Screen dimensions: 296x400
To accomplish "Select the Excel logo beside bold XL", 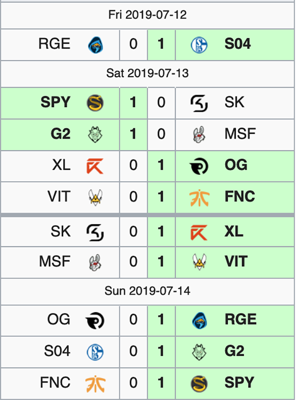I will click(x=199, y=232).
